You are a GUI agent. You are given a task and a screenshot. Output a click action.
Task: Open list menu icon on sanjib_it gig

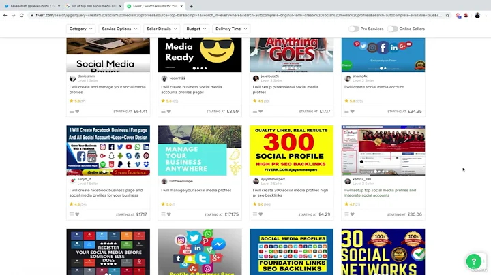72,214
